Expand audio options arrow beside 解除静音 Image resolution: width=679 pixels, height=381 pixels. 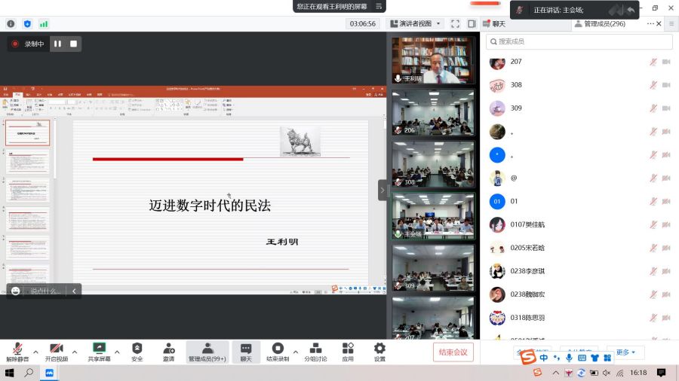tap(35, 352)
